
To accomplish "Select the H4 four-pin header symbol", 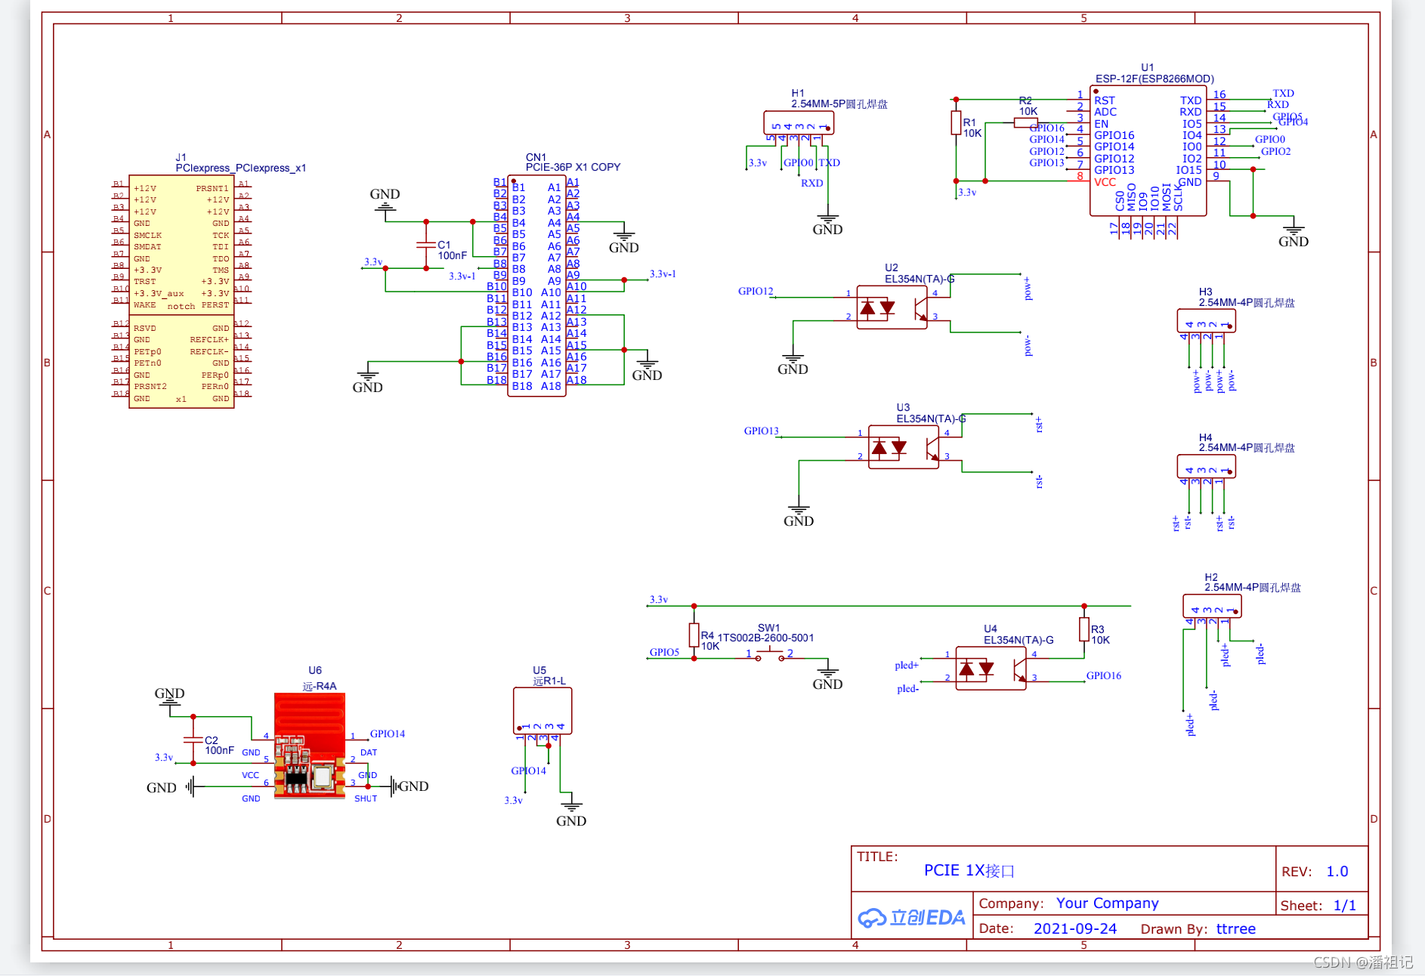I will click(x=1206, y=466).
